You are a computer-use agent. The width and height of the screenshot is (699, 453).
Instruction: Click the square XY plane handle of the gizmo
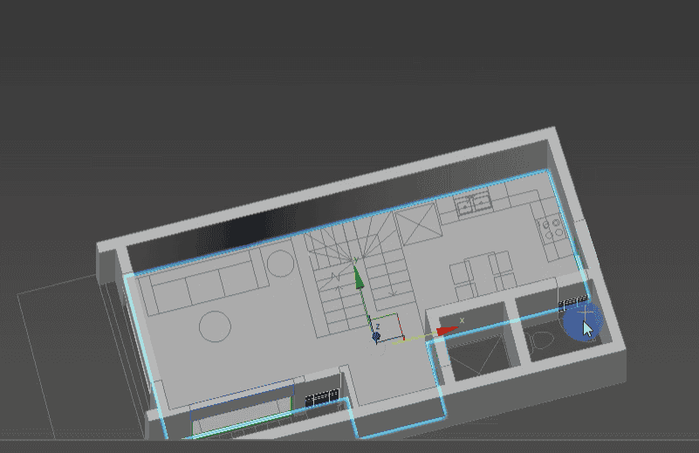click(387, 327)
